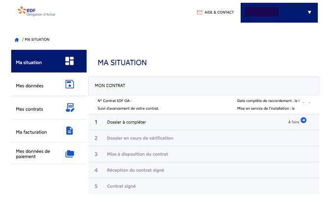
Task: Click the À faire status label
Action: 293,122
